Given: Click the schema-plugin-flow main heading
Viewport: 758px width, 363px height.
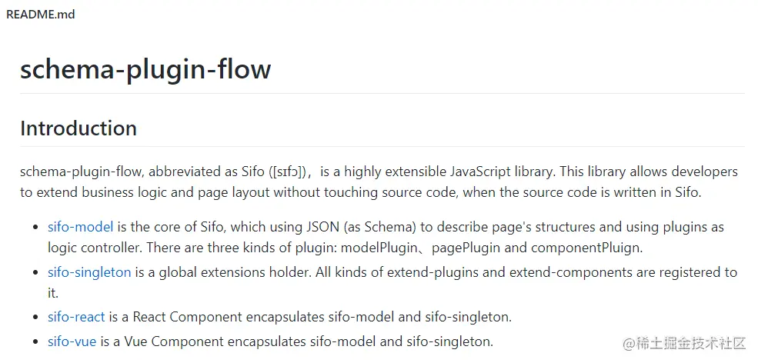Looking at the screenshot, I should pos(145,69).
